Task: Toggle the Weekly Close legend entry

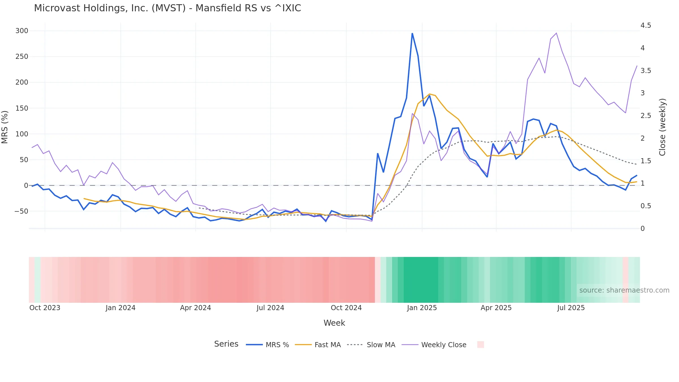Action: [434, 345]
